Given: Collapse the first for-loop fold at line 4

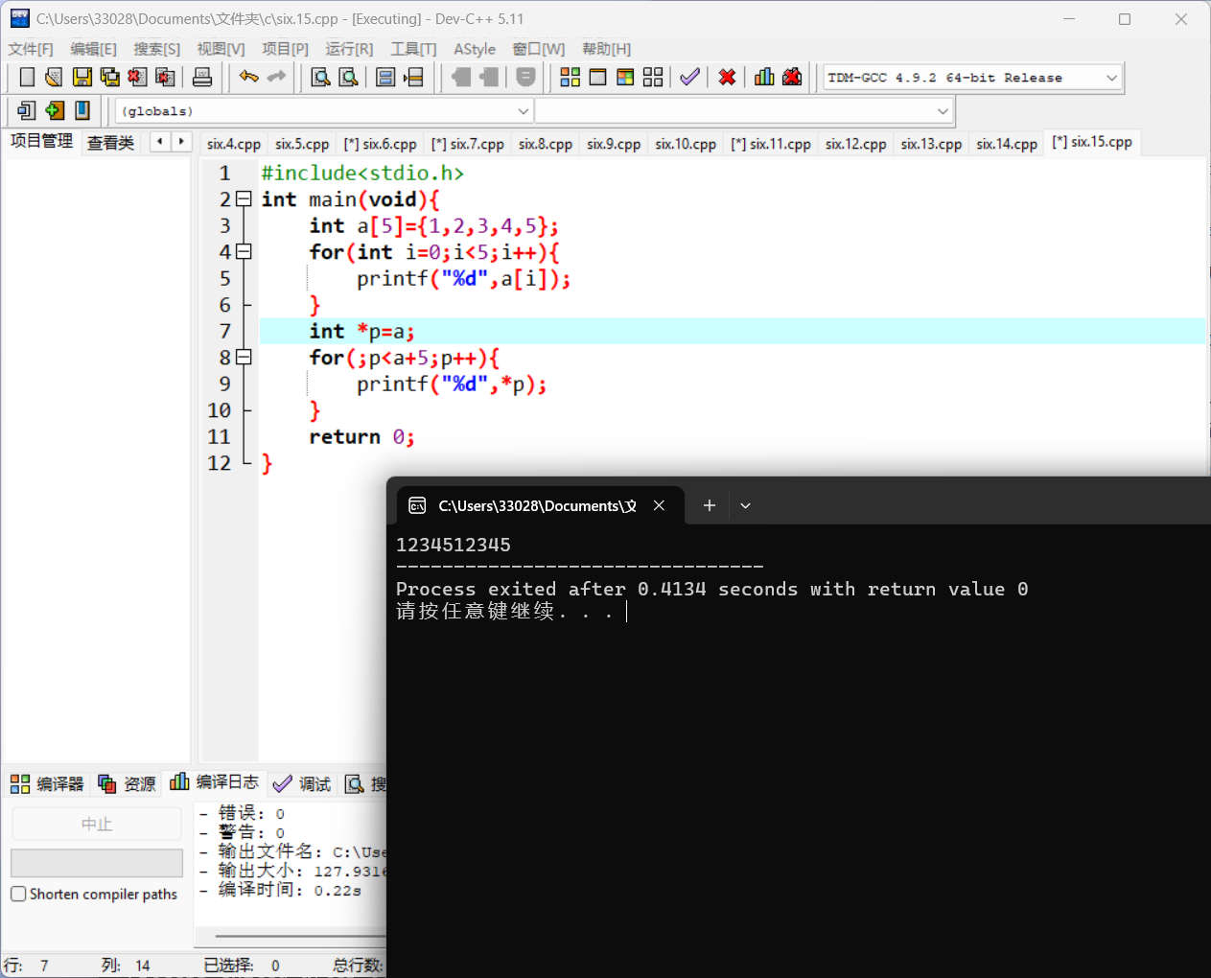Looking at the screenshot, I should 244,252.
